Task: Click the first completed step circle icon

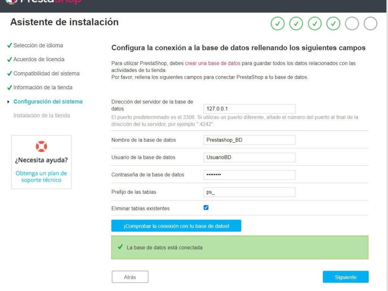Action: pos(277,23)
